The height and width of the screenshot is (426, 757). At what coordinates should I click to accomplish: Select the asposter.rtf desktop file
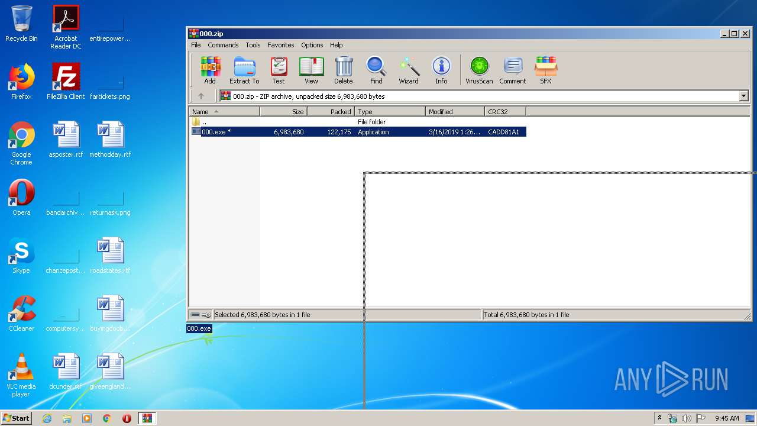[x=66, y=140]
